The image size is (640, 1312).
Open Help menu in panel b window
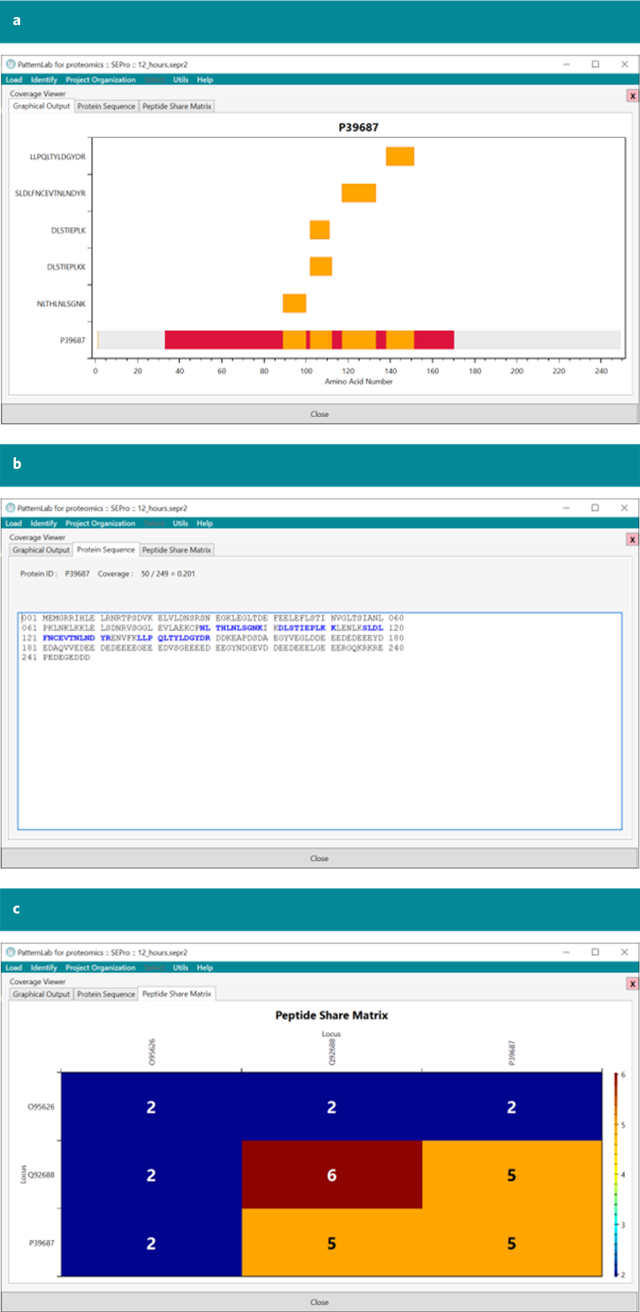[x=204, y=523]
